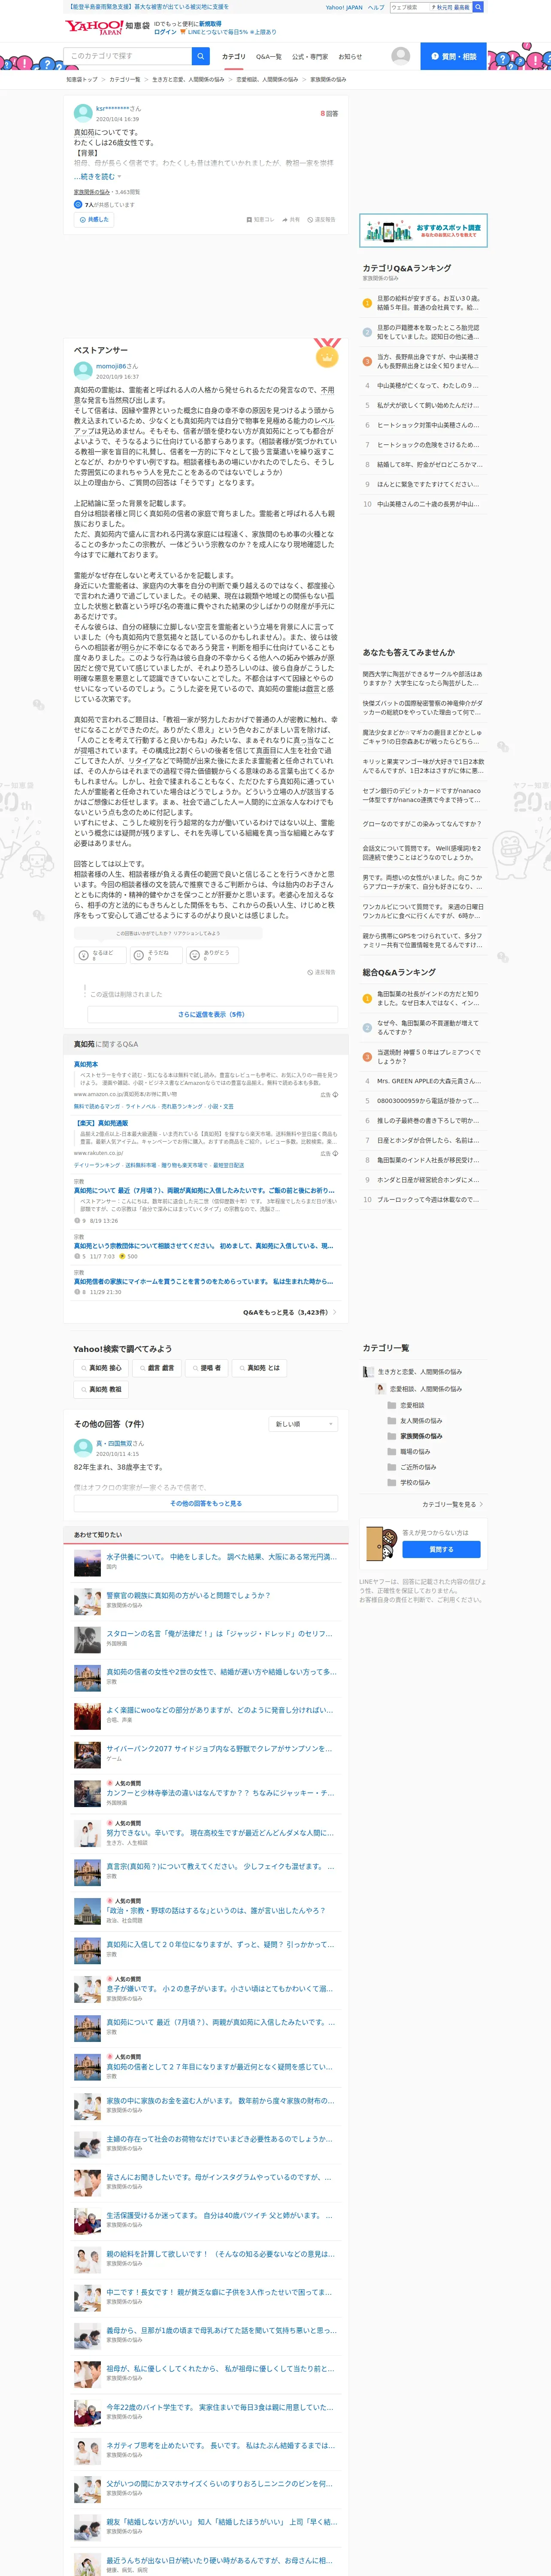Click the 質問・相談 ask button
551x2576 pixels.
(453, 56)
